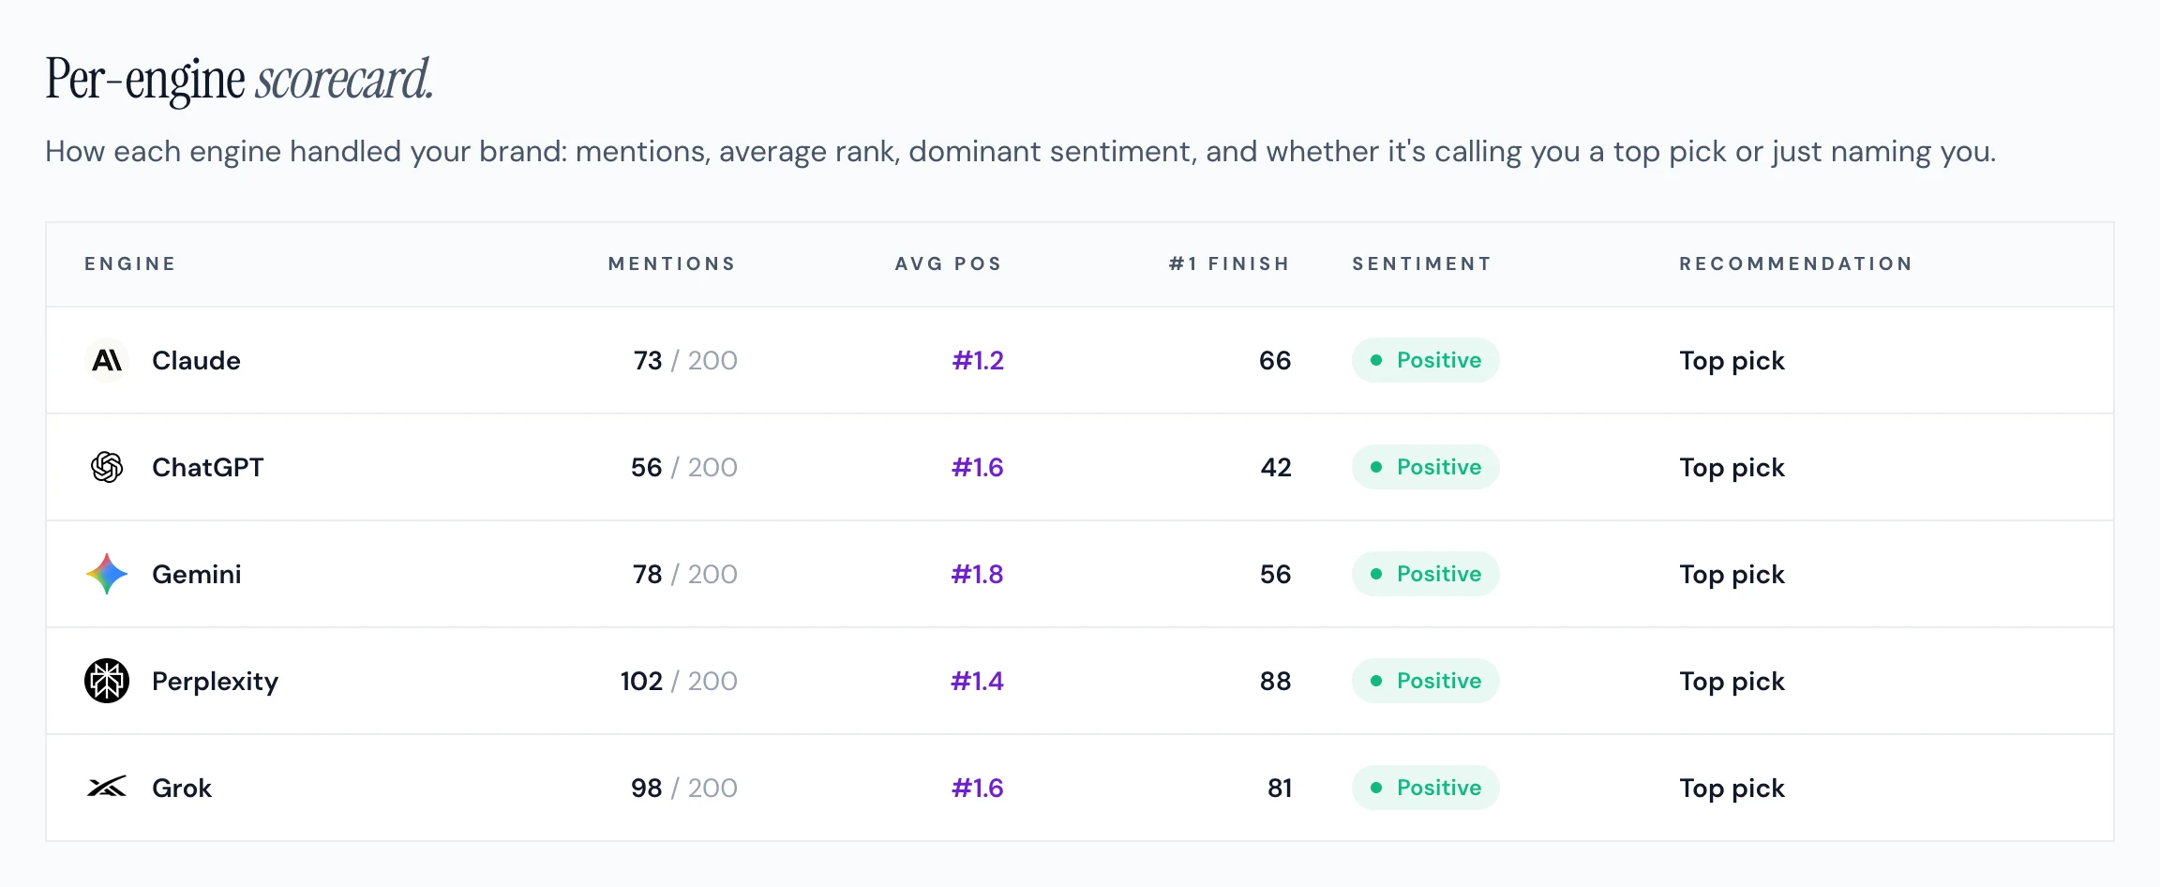Click the Gemini sparkle logo icon
Image resolution: width=2160 pixels, height=887 pixels.
click(x=107, y=574)
